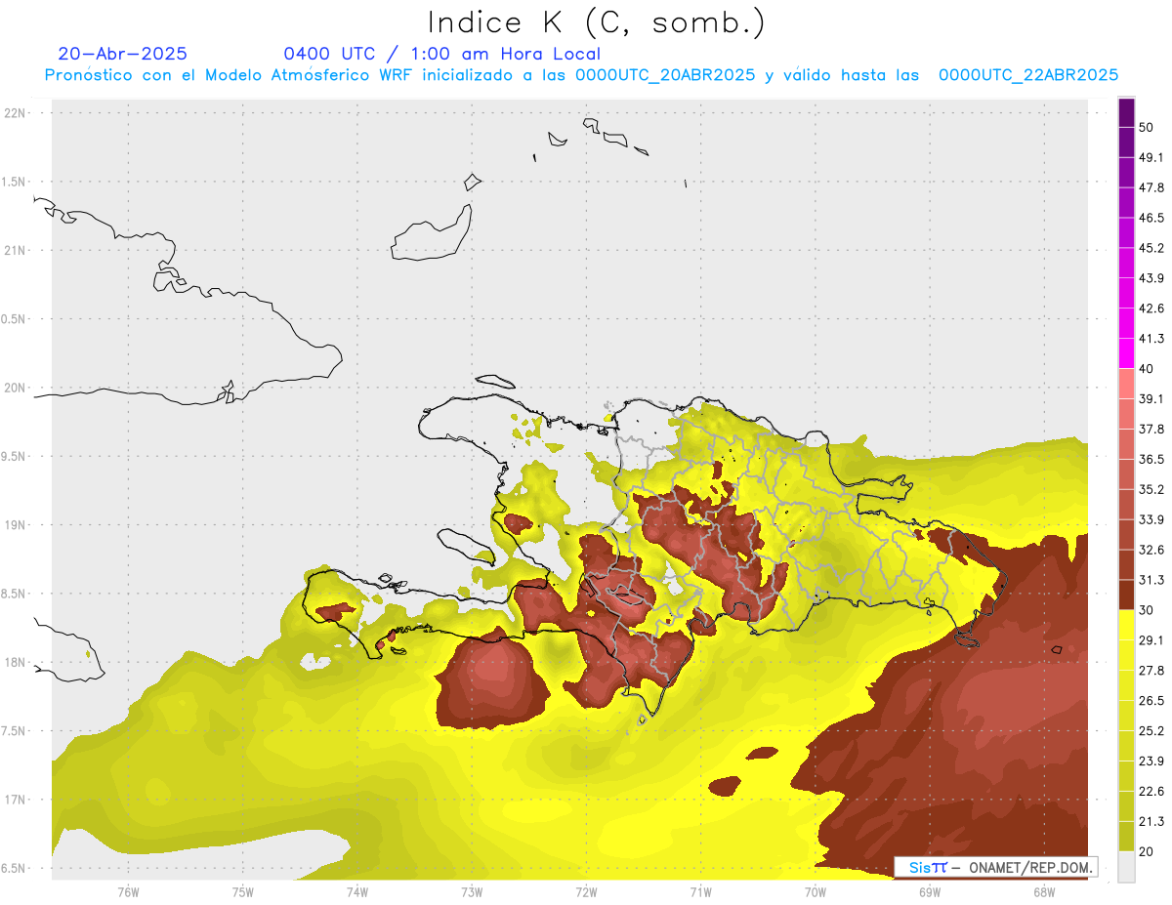The height and width of the screenshot is (905, 1172).
Task: Pick the magenta colorbar segment between 40 and 41.3
Action: (1127, 353)
